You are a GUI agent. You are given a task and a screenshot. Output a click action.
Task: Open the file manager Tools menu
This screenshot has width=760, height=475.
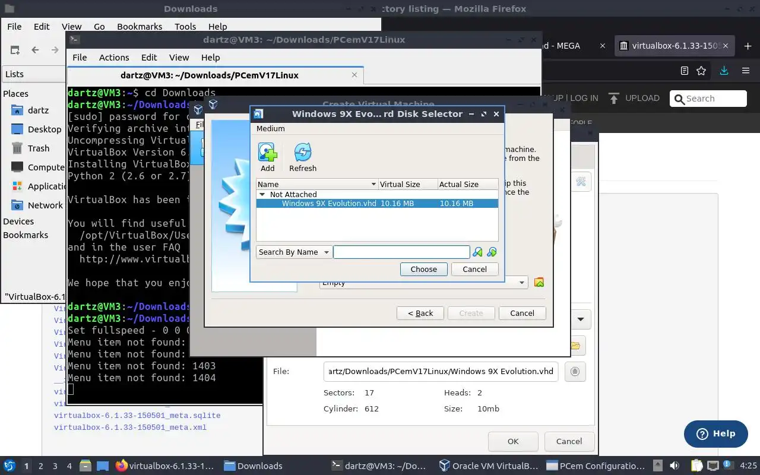coord(185,27)
